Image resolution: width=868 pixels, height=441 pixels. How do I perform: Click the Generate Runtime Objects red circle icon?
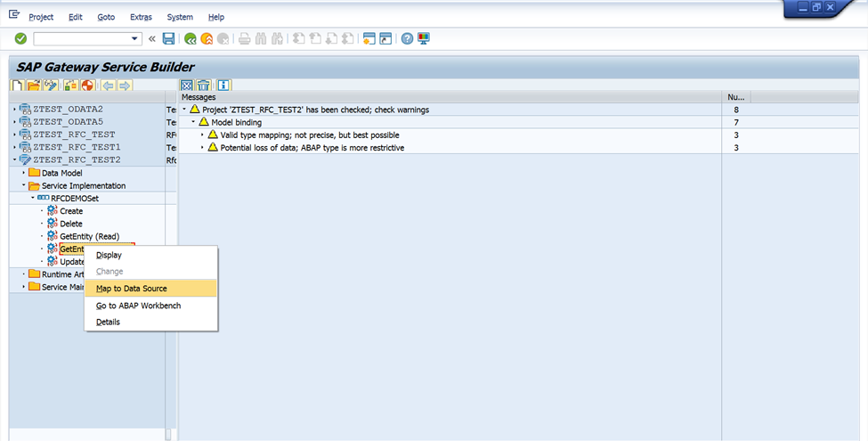87,86
